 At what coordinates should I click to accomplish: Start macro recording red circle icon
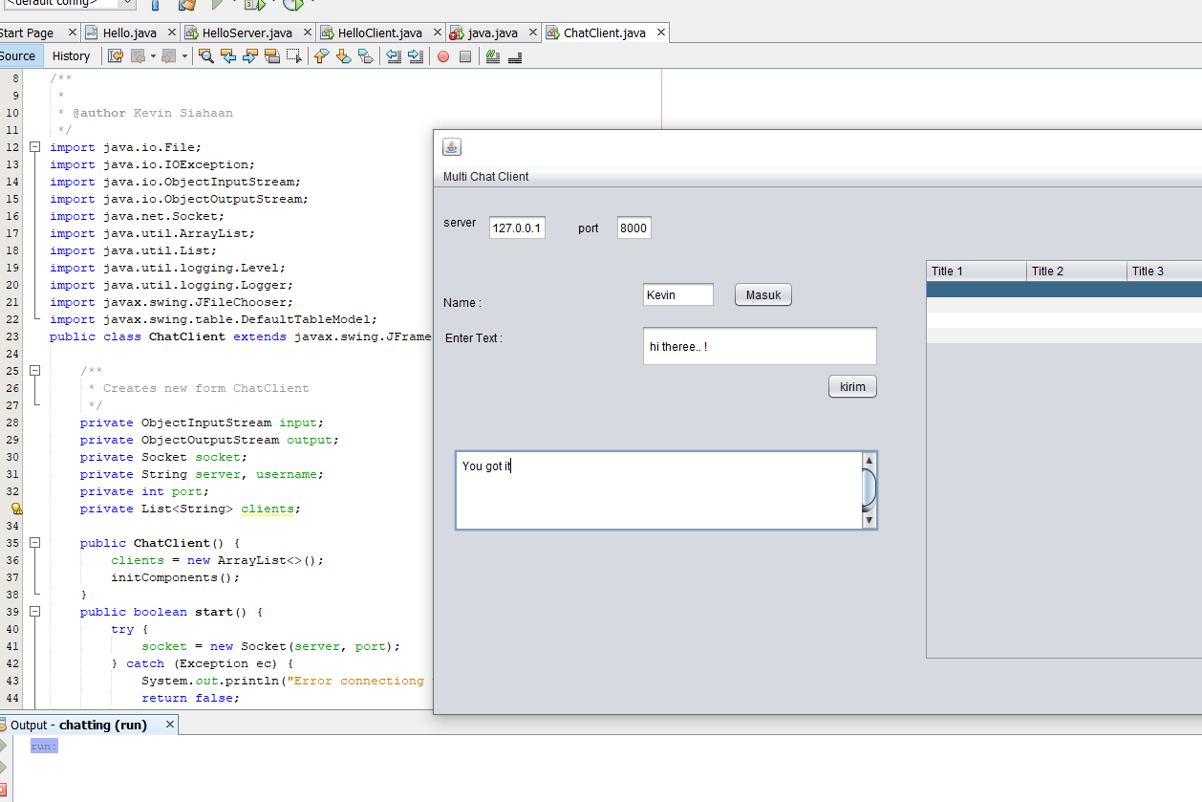pyautogui.click(x=443, y=56)
